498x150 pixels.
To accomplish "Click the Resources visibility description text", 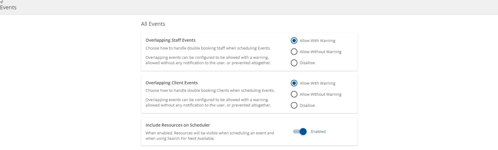I will 210,136.
